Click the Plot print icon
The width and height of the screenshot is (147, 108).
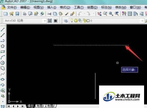pos(25,14)
